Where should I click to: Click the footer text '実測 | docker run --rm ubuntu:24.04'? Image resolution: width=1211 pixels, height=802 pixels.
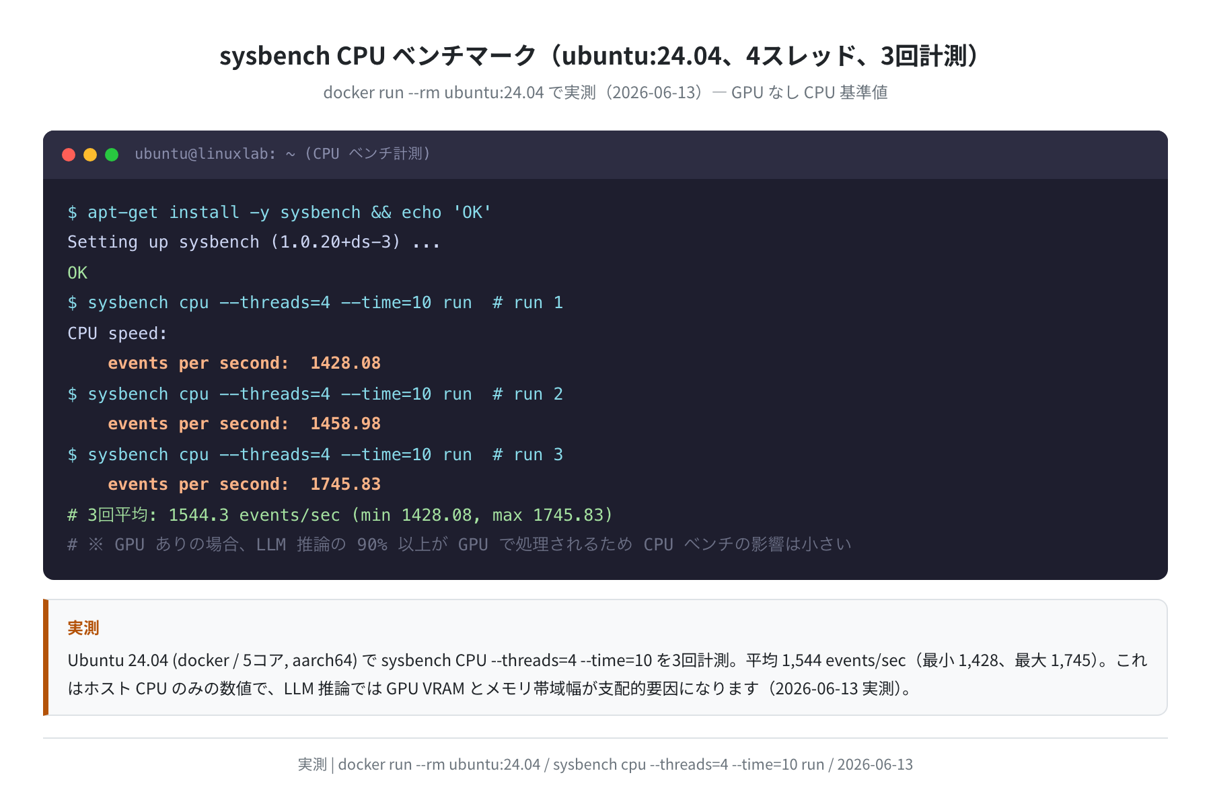[605, 764]
